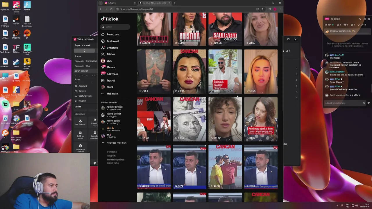372x209 pixels.
Task: Focus the TikTok Caută search field
Action: coord(115,27)
